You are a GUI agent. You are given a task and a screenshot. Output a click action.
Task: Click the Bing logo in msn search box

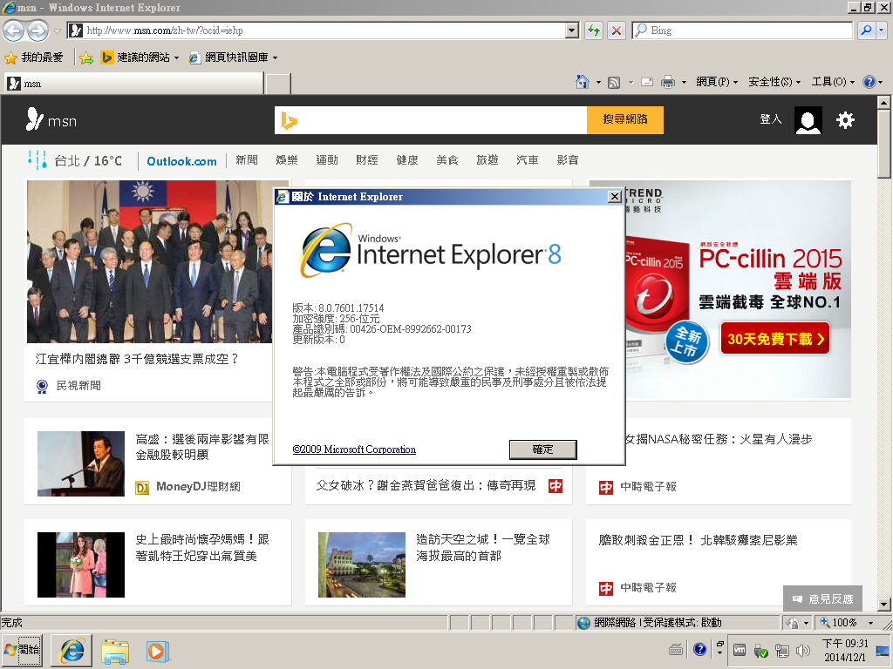point(290,120)
